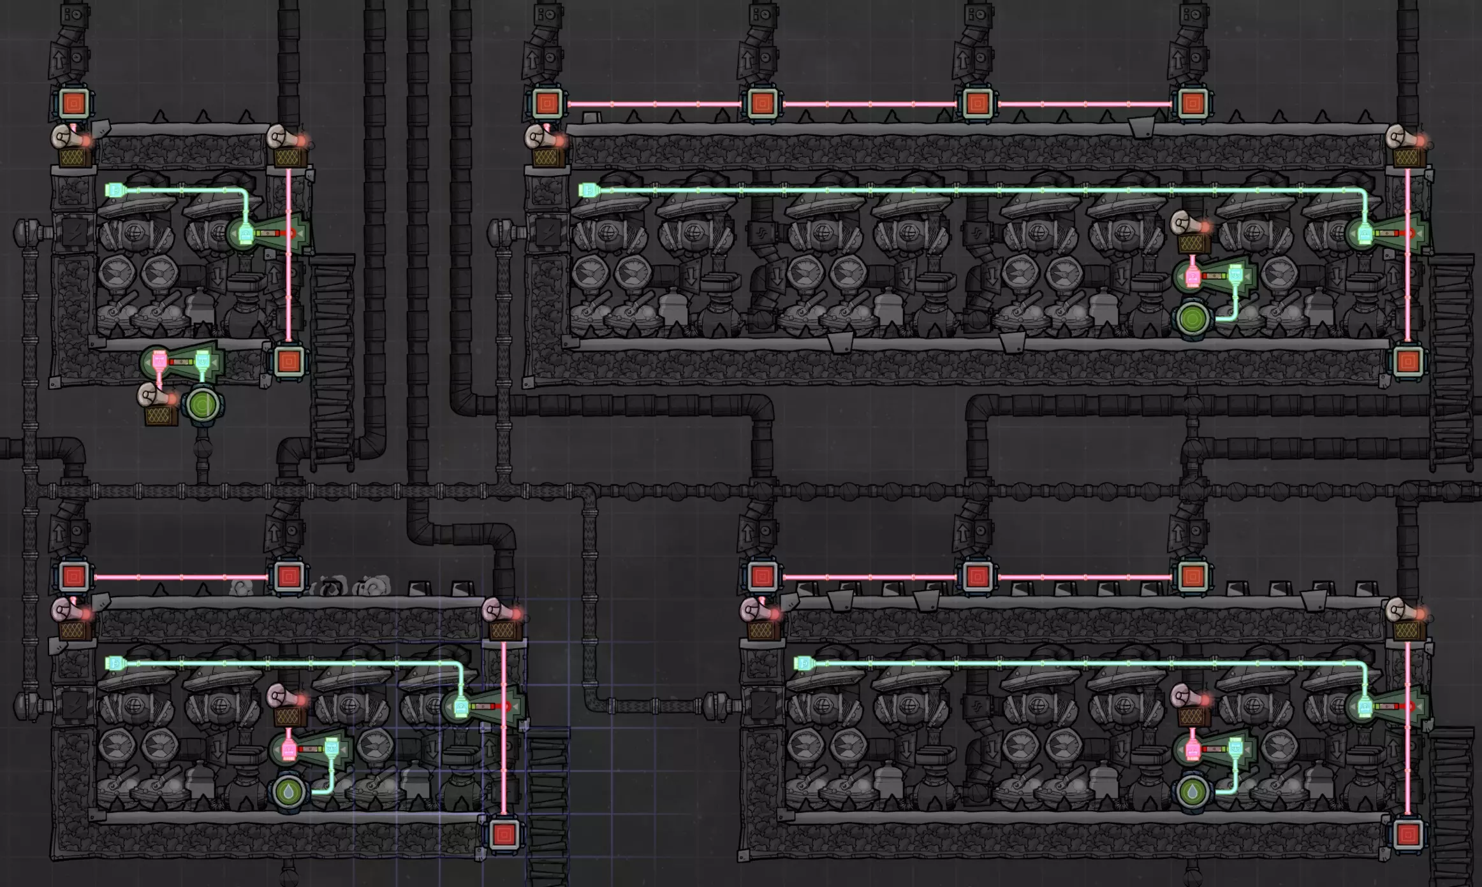Image resolution: width=1482 pixels, height=887 pixels.
Task: Click the red sensor at bottom-right room's lower corner
Action: [1407, 834]
